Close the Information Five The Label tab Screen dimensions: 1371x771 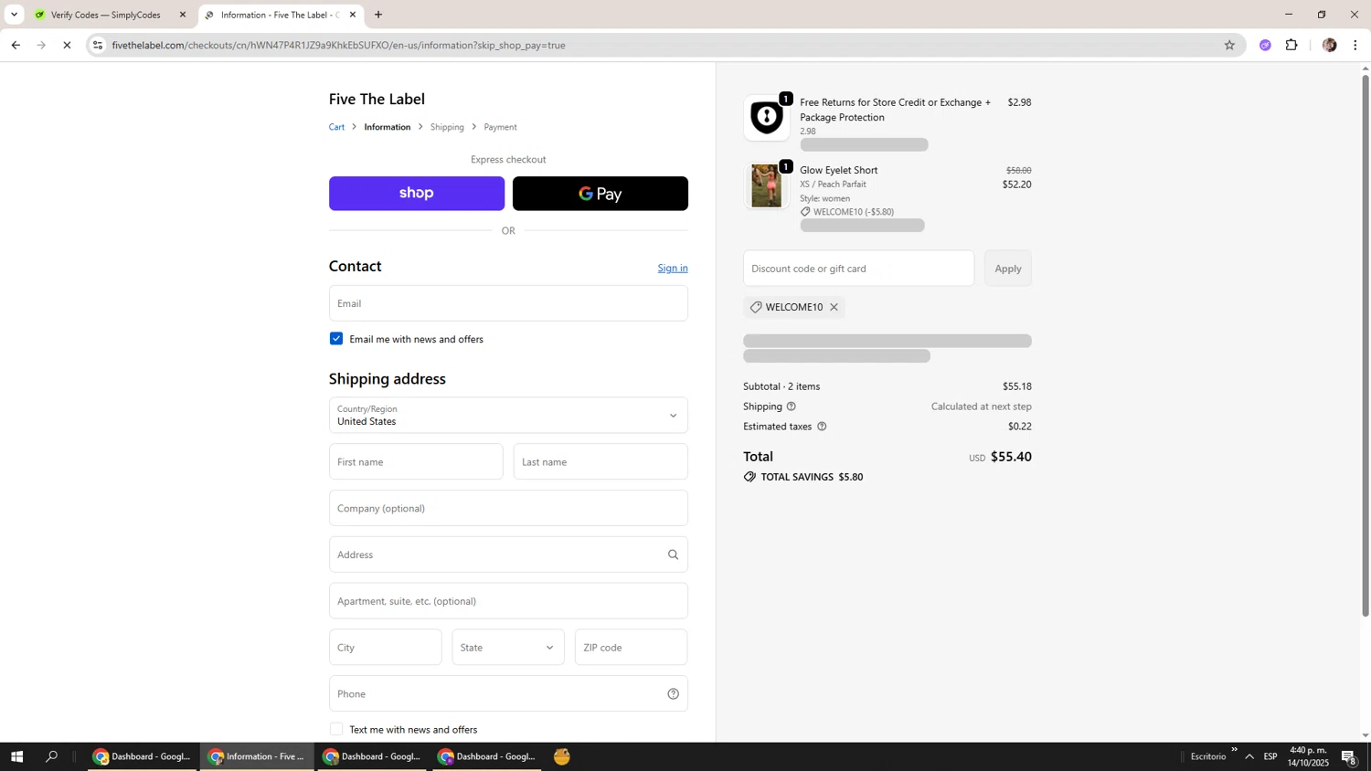pyautogui.click(x=353, y=15)
